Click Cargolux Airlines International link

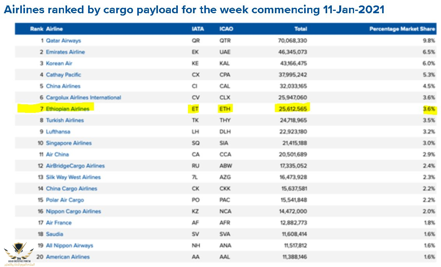(83, 97)
